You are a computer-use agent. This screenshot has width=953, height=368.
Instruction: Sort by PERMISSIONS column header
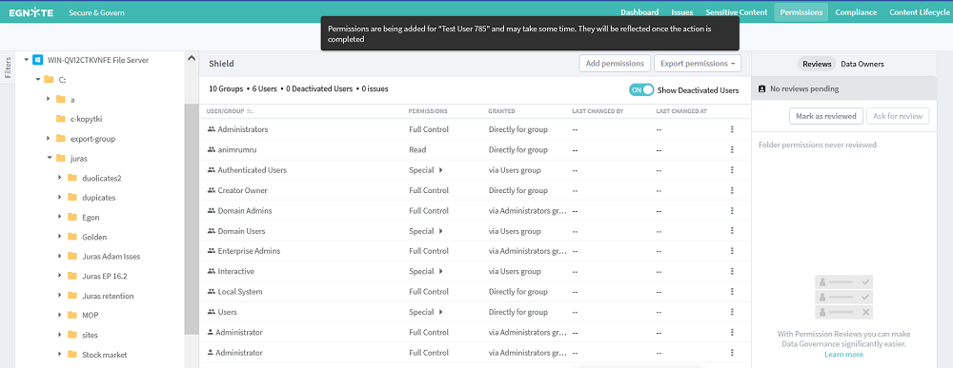tap(427, 111)
